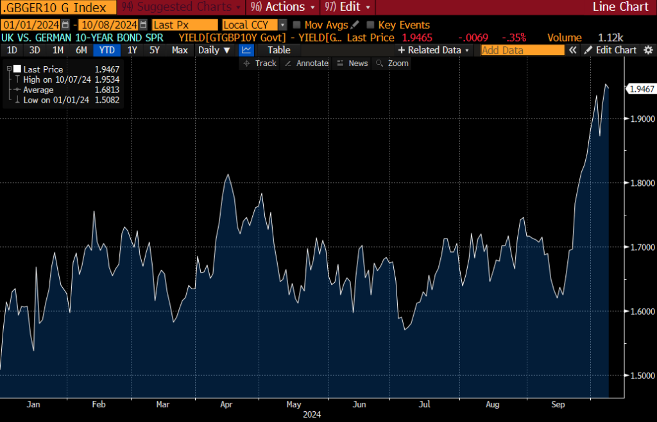Enable the Mov Avgs checkbox
The width and height of the screenshot is (657, 422).
[x=296, y=25]
